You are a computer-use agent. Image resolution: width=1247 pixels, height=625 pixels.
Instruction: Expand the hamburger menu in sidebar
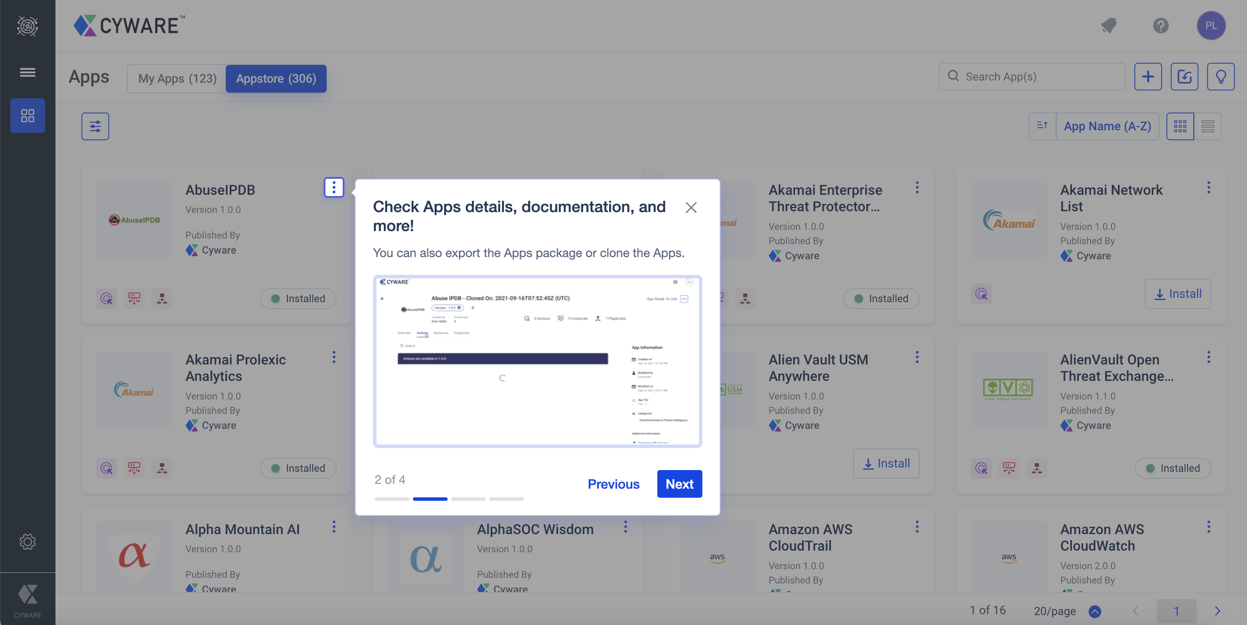[x=28, y=72]
